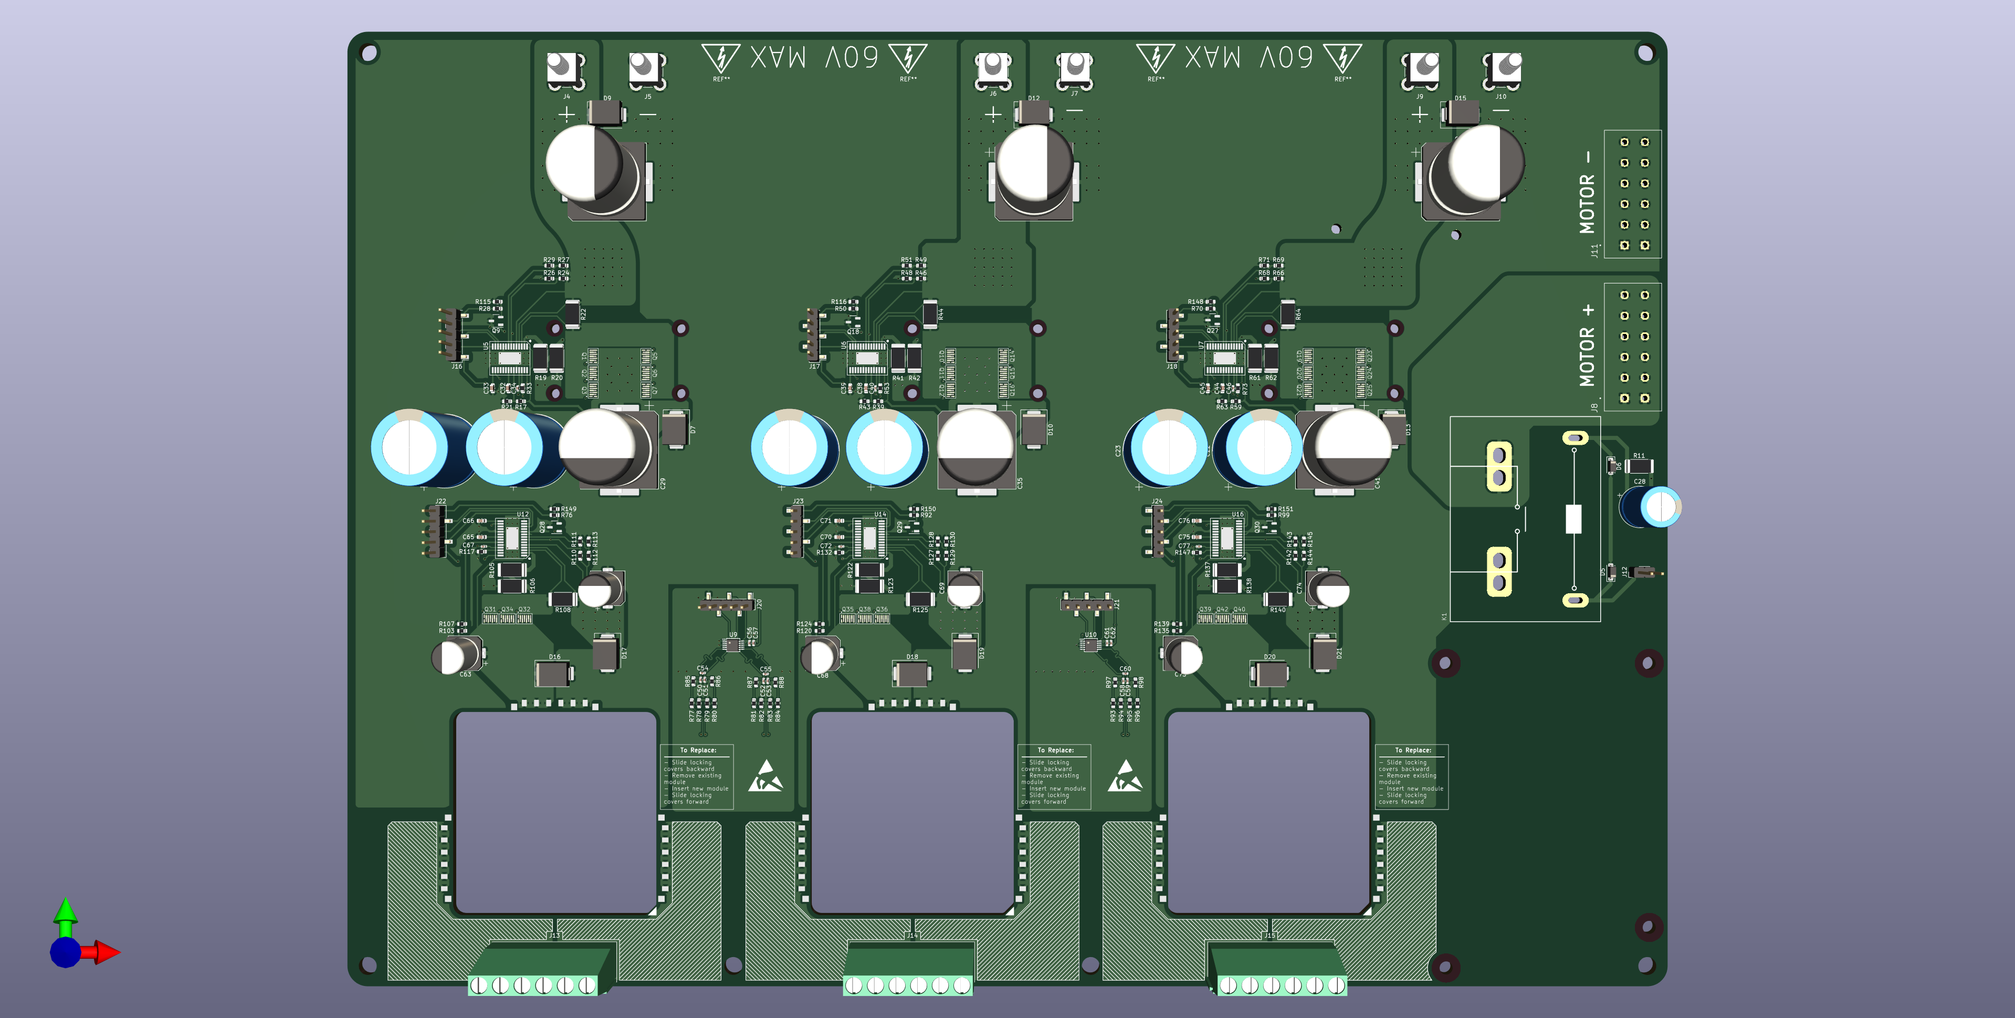
Task: Select the D10 diode next to C35
Action: pyautogui.click(x=1033, y=428)
